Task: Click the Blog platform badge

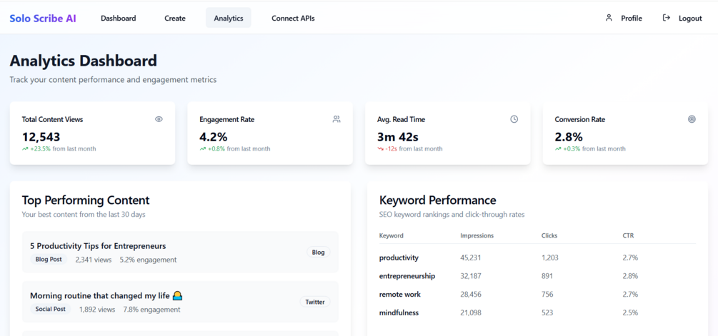Action: pos(318,253)
